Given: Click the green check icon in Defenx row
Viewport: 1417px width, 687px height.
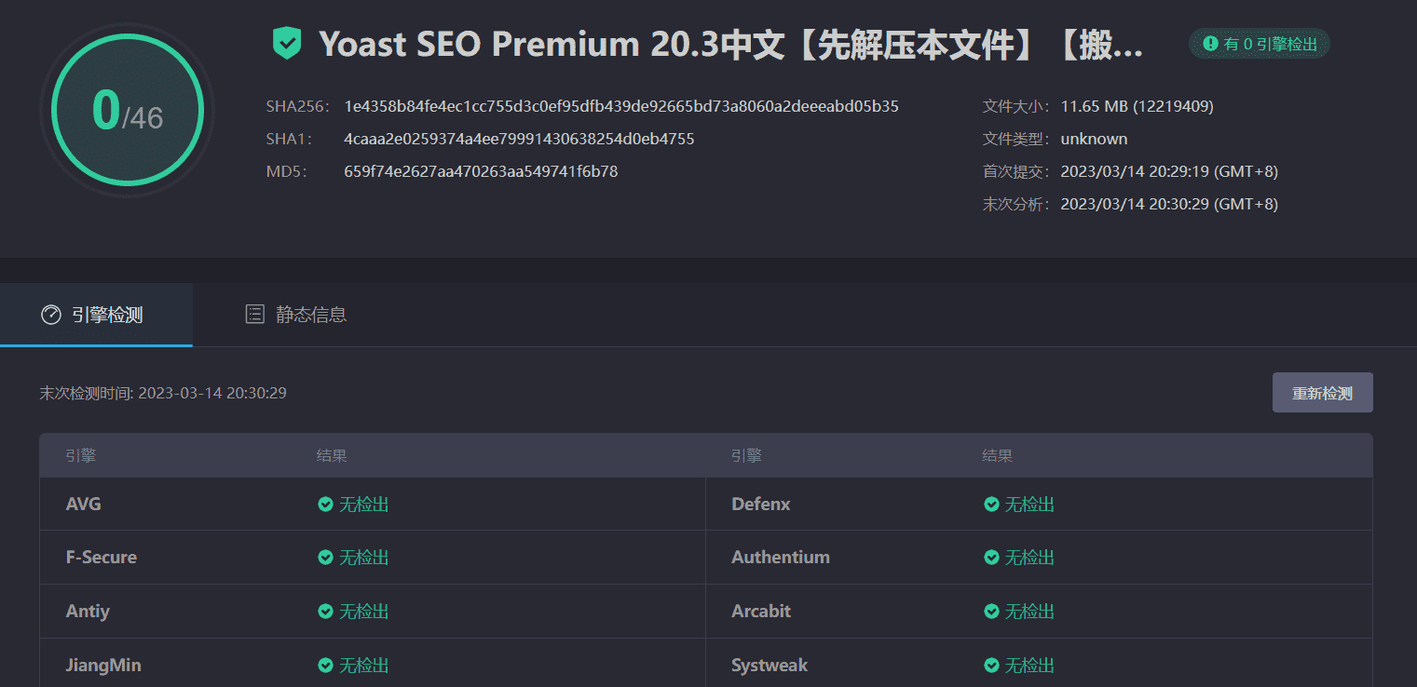Looking at the screenshot, I should tap(992, 505).
